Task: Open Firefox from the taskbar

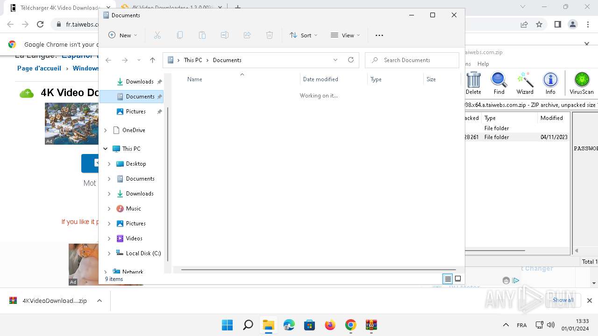Action: pyautogui.click(x=330, y=325)
